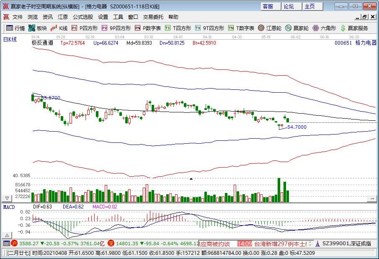Open the T四方形 tool
The width and height of the screenshot is (379, 259).
coord(178,28)
